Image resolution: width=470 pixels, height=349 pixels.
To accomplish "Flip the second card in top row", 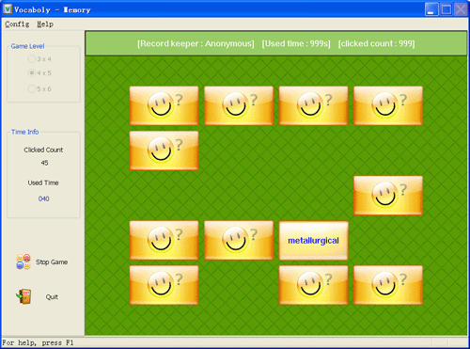I will point(239,106).
